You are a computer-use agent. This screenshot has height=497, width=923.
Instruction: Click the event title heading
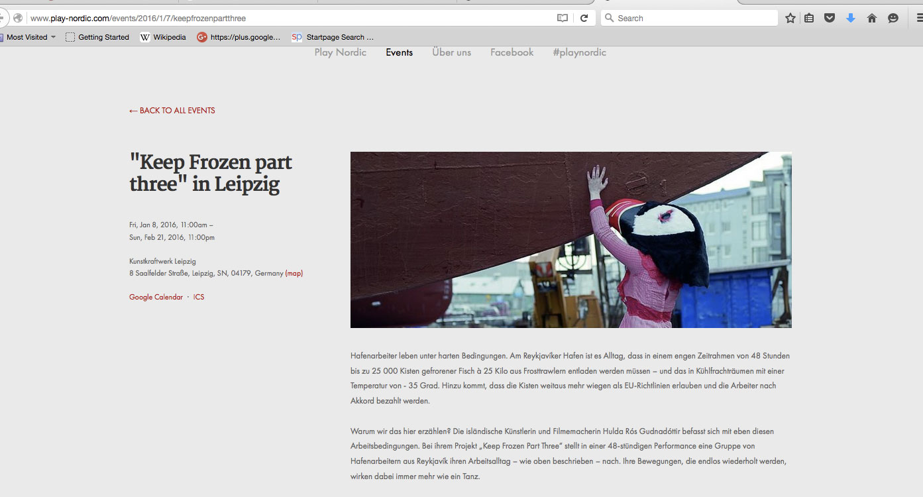pyautogui.click(x=211, y=172)
